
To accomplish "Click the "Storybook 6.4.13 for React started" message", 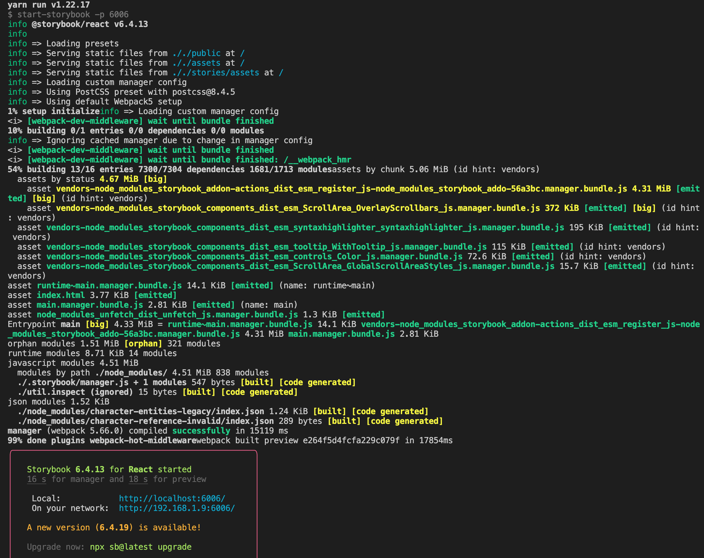I will tap(109, 469).
